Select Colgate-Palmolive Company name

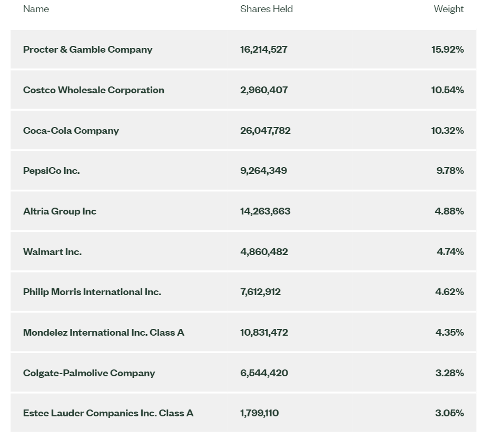pos(89,373)
